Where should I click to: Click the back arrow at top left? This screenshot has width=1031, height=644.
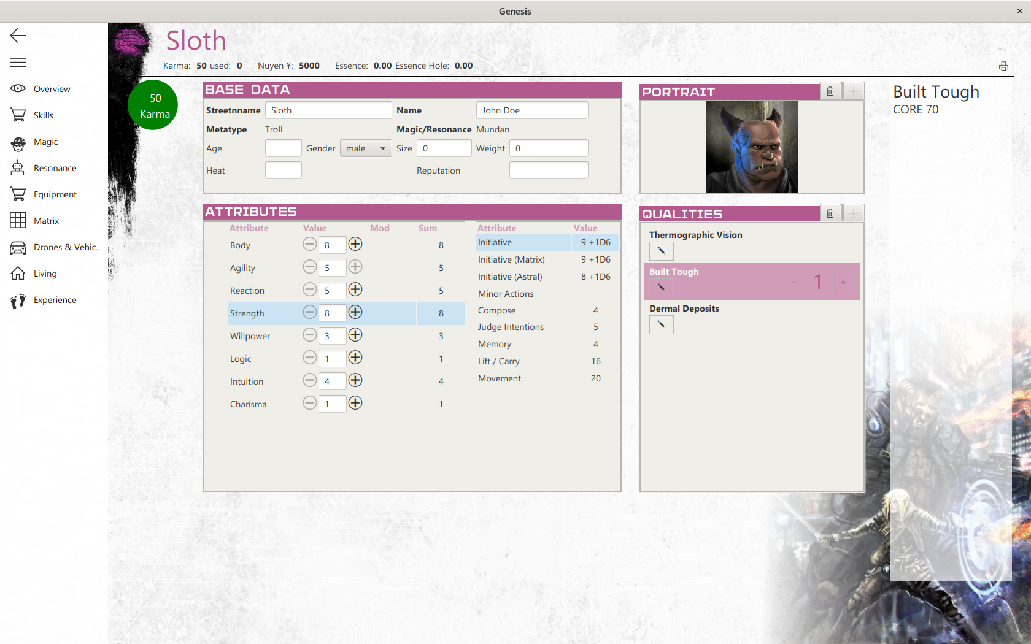point(18,36)
